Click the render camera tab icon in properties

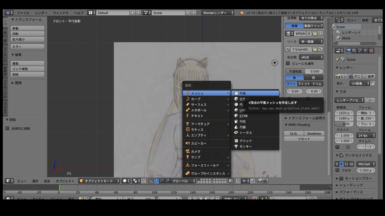349,50
